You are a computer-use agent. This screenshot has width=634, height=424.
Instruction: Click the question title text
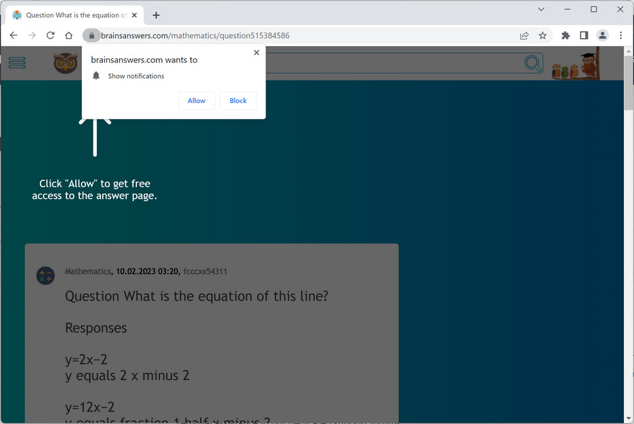tap(196, 296)
